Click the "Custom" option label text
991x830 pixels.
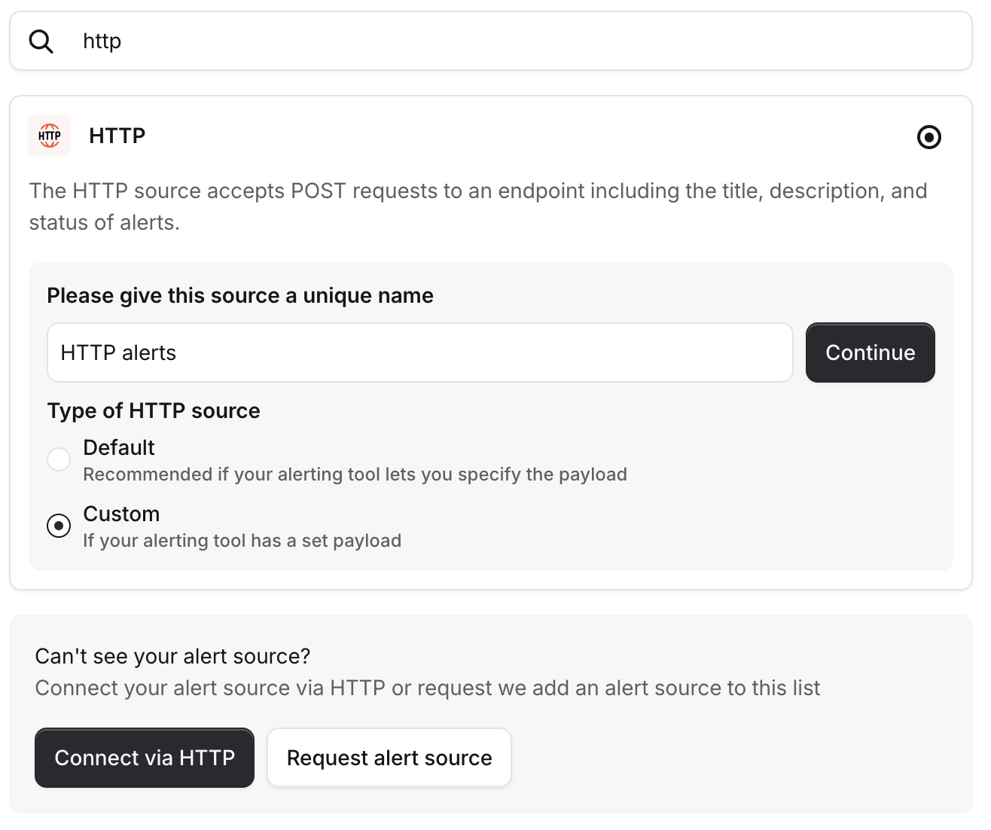point(121,514)
